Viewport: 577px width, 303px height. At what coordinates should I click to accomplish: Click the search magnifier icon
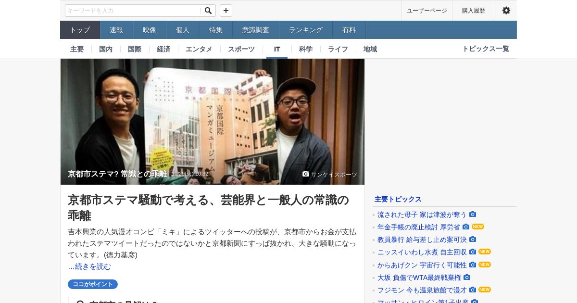click(x=208, y=11)
